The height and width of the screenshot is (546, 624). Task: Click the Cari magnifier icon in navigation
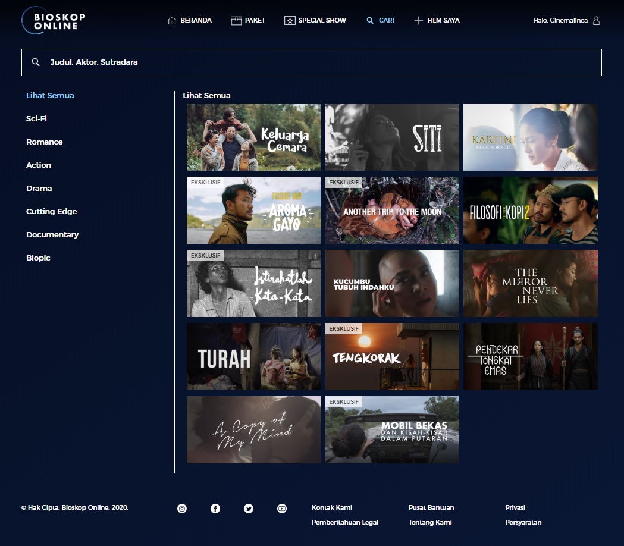tap(370, 21)
